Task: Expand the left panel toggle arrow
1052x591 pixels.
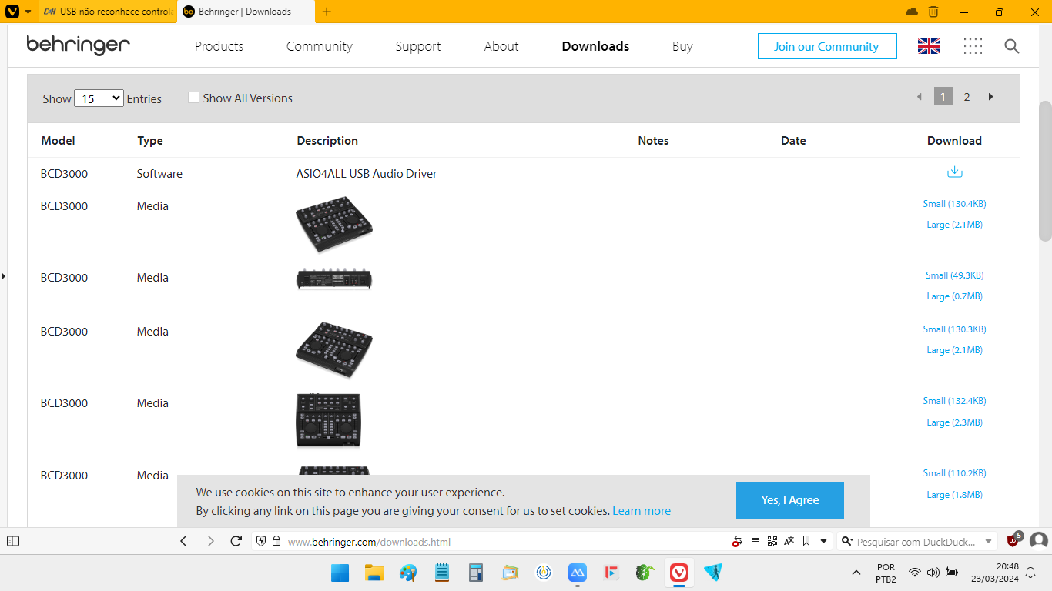Action: (x=3, y=275)
